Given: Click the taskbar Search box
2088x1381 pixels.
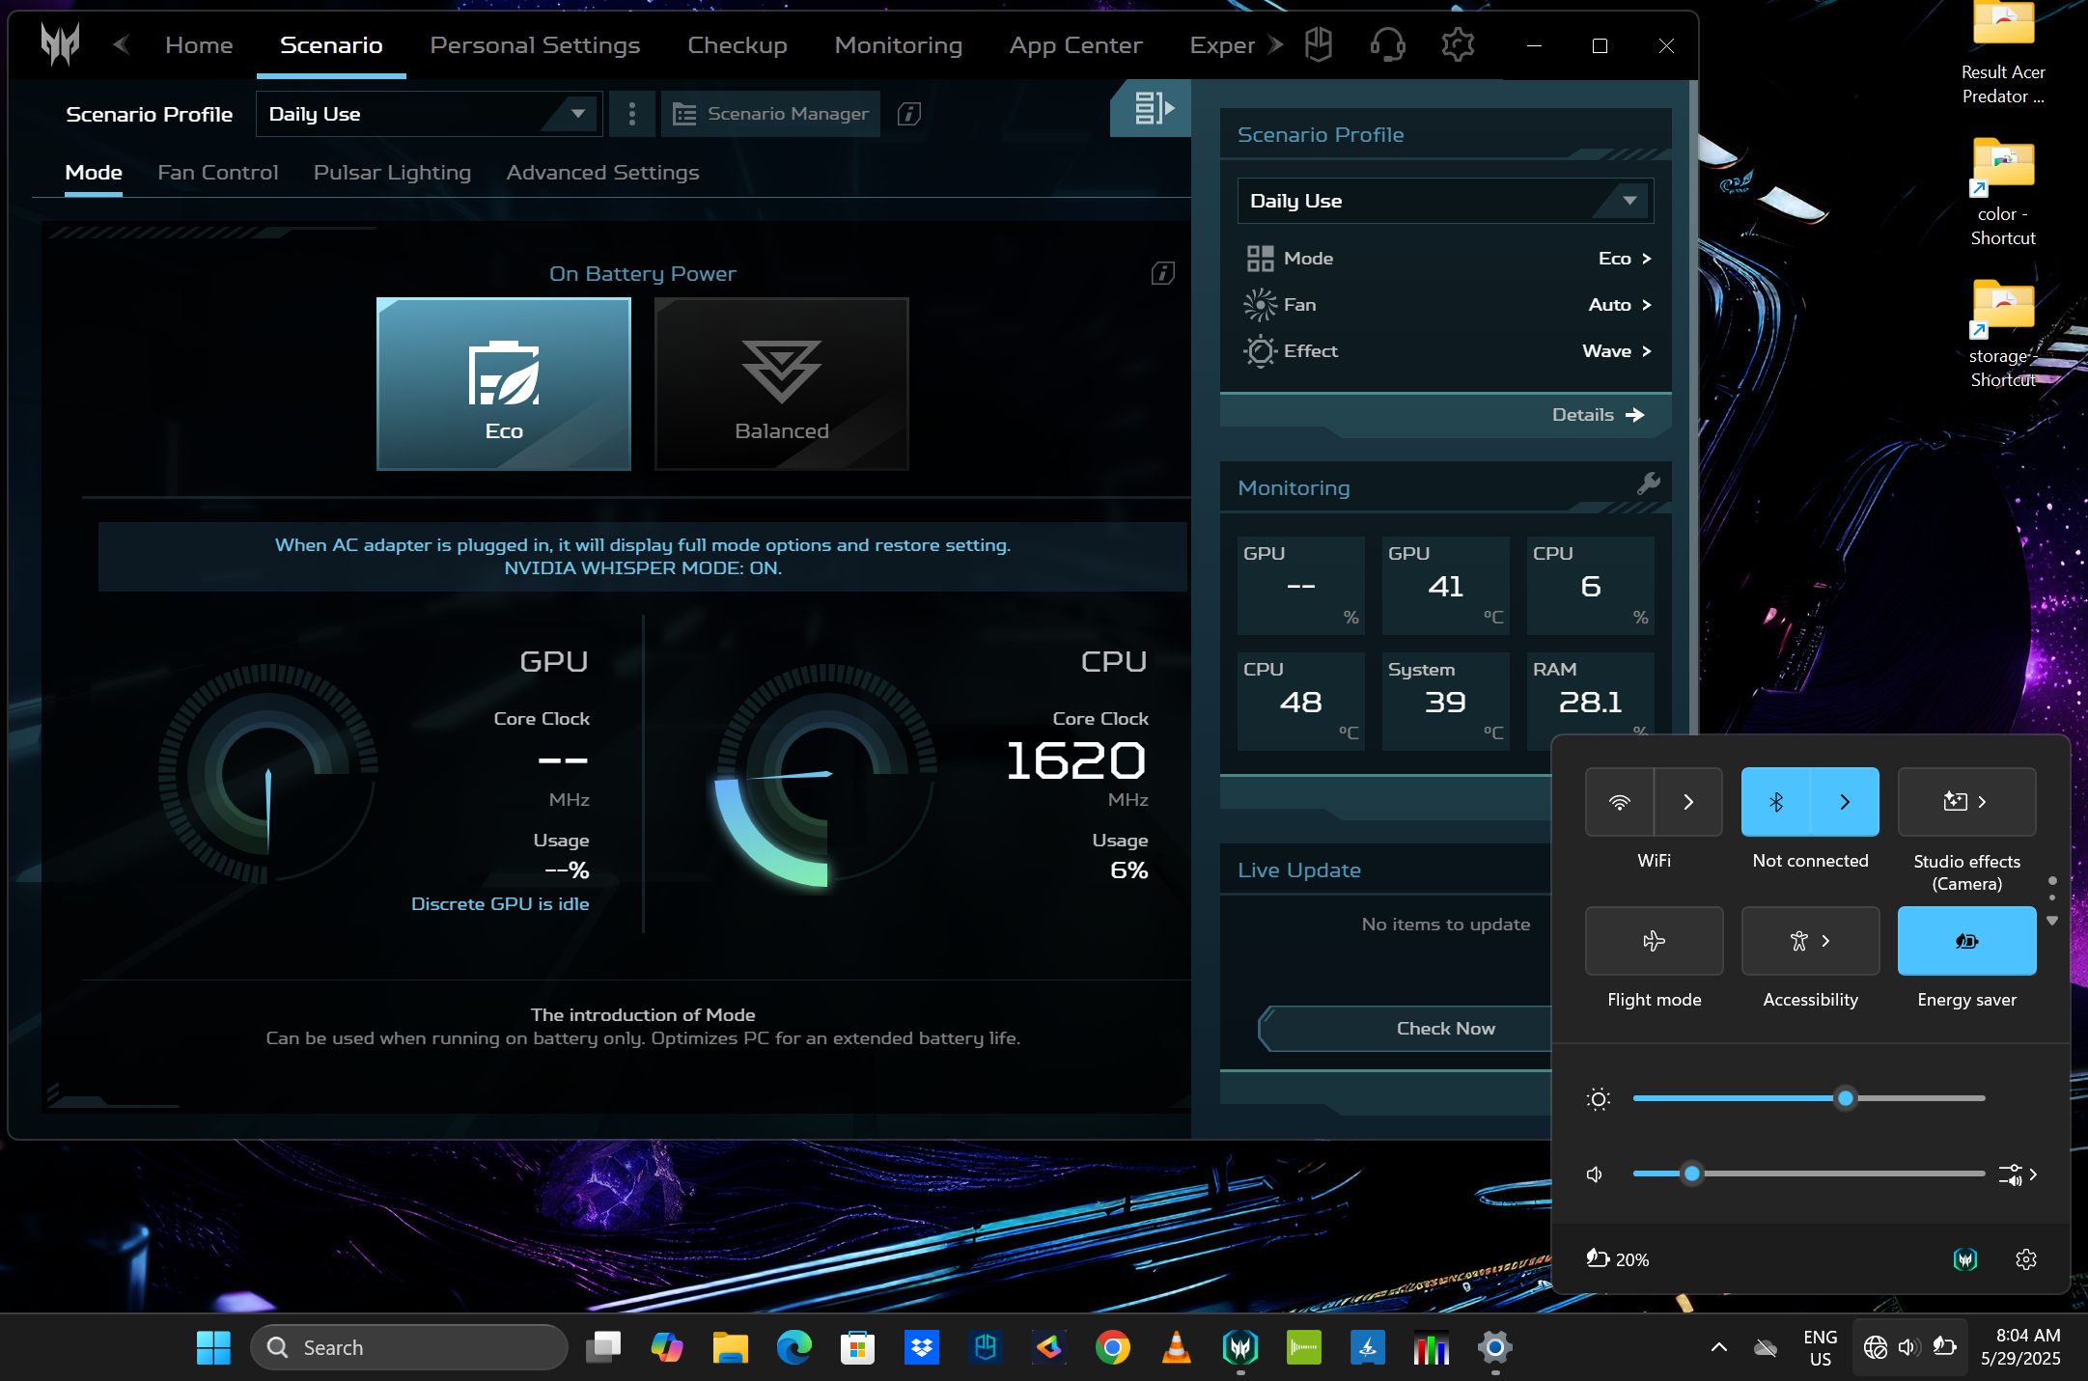Looking at the screenshot, I should tap(409, 1347).
